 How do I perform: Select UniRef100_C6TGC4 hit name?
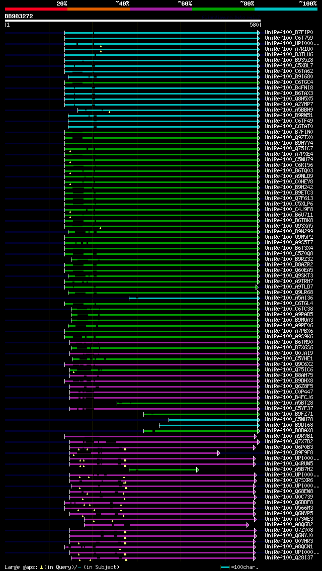click(x=289, y=82)
